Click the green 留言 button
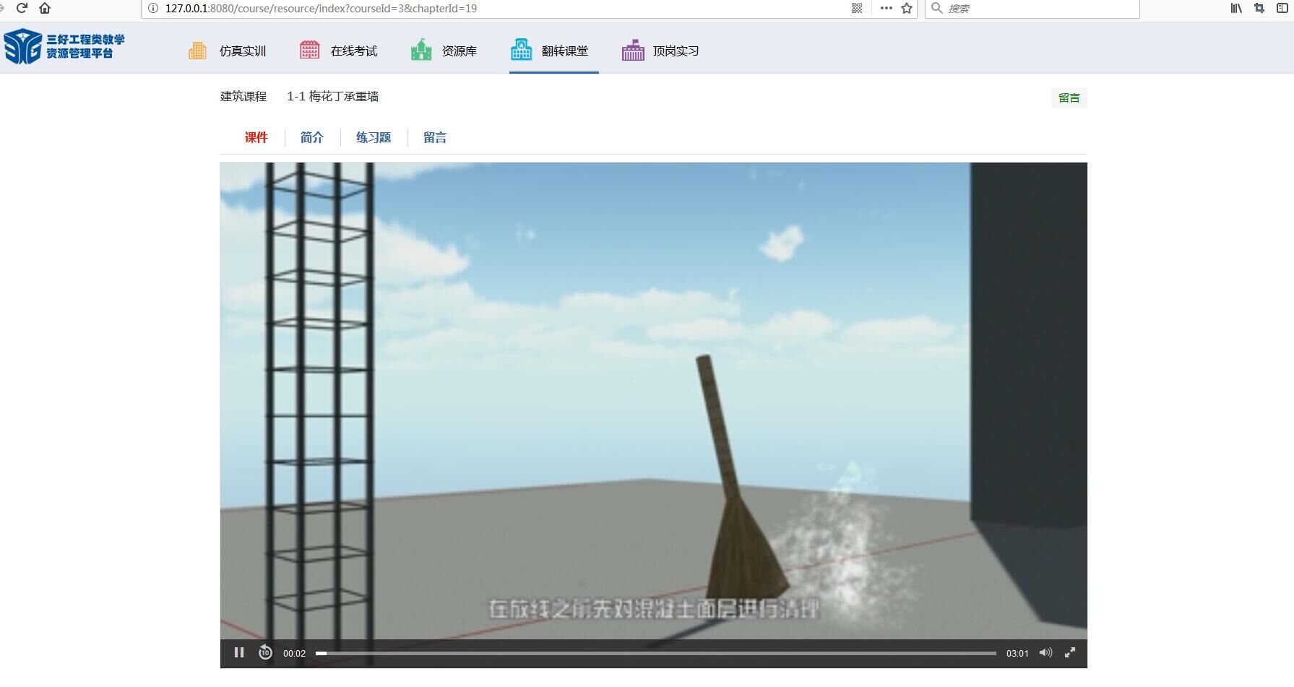 click(x=1069, y=98)
